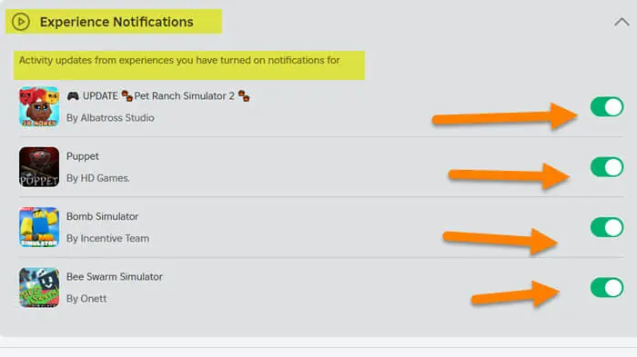Open Pet Ranch Simulator 2 game thumbnail
The width and height of the screenshot is (637, 357).
point(39,106)
